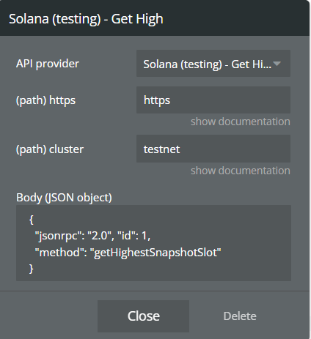Click the Delete button
Image resolution: width=311 pixels, height=339 pixels.
click(x=240, y=316)
